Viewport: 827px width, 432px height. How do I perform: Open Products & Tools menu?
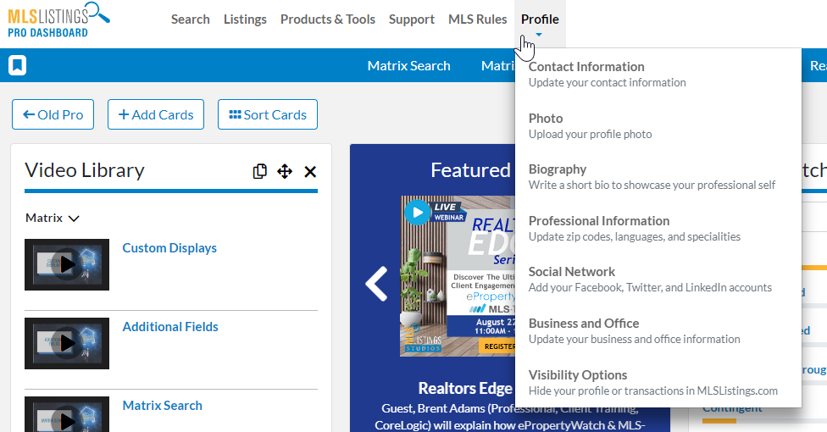[328, 19]
